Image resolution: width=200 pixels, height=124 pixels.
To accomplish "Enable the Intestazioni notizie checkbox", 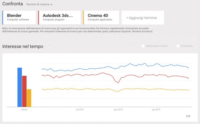I will coord(143,46).
